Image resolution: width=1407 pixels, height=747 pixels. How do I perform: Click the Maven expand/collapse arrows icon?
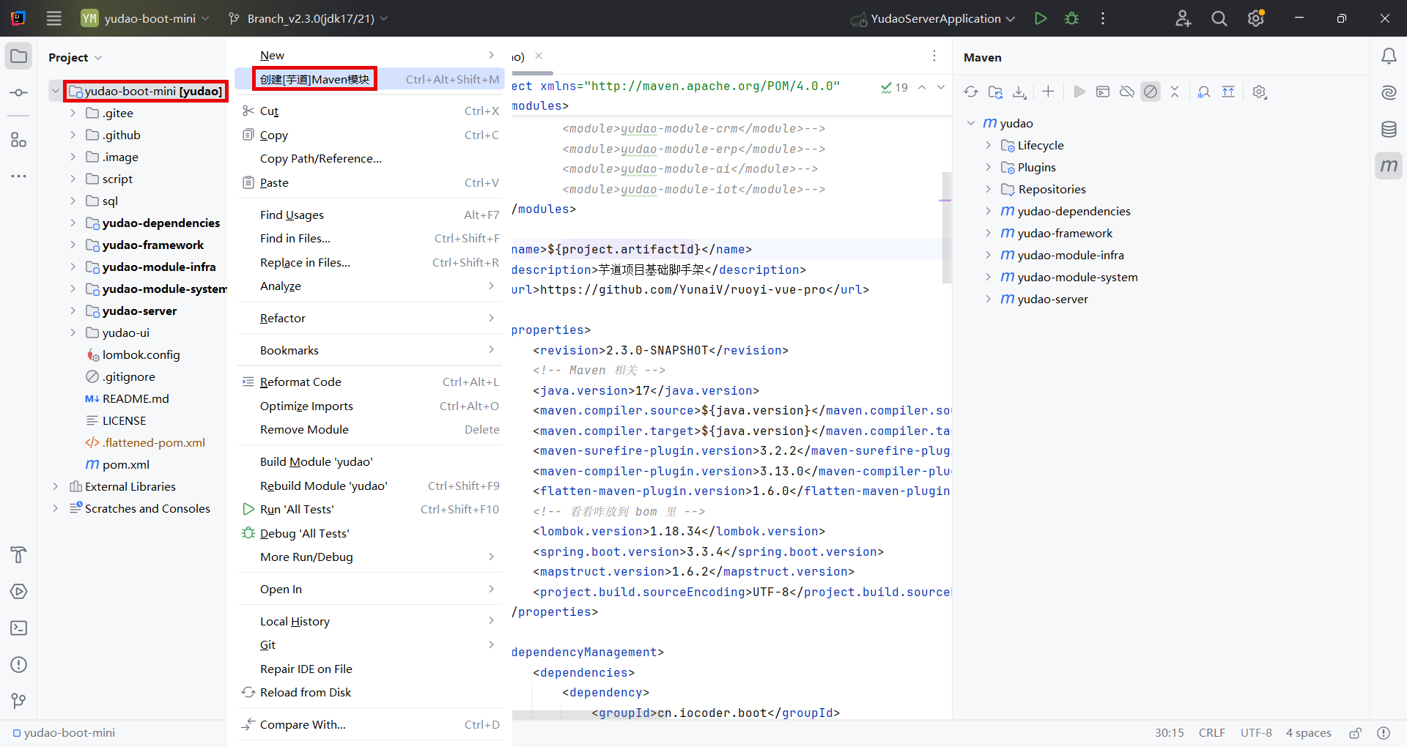pos(1175,92)
